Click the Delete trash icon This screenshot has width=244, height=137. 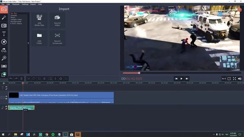pos(21,79)
